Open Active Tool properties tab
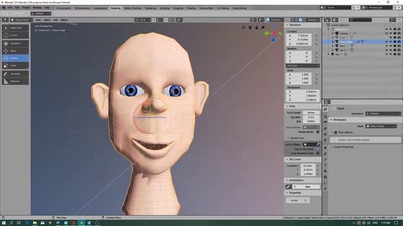This screenshot has width=403, height=226. coord(326,109)
